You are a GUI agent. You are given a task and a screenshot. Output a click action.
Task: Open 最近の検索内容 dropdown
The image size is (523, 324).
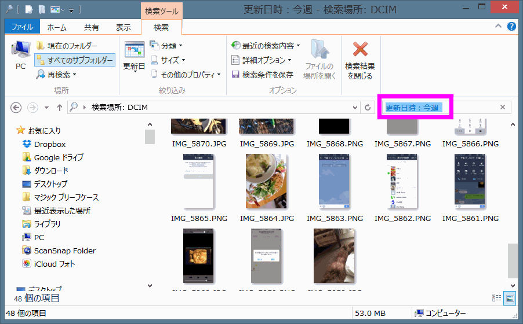[x=266, y=46]
